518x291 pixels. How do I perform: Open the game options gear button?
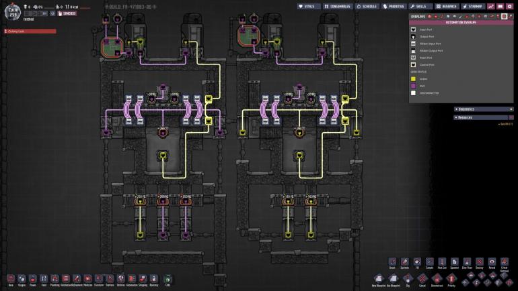click(x=510, y=6)
